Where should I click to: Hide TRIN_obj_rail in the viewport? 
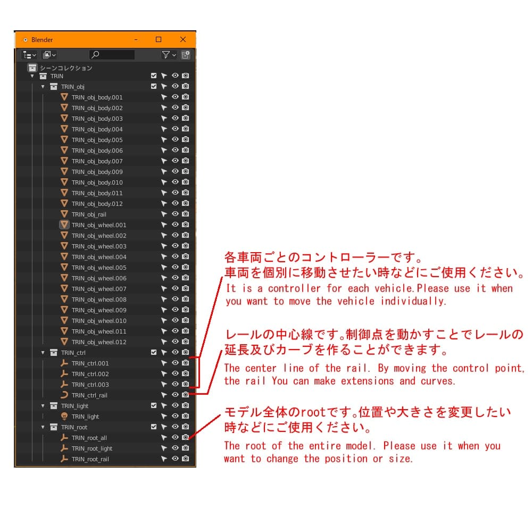coord(174,214)
